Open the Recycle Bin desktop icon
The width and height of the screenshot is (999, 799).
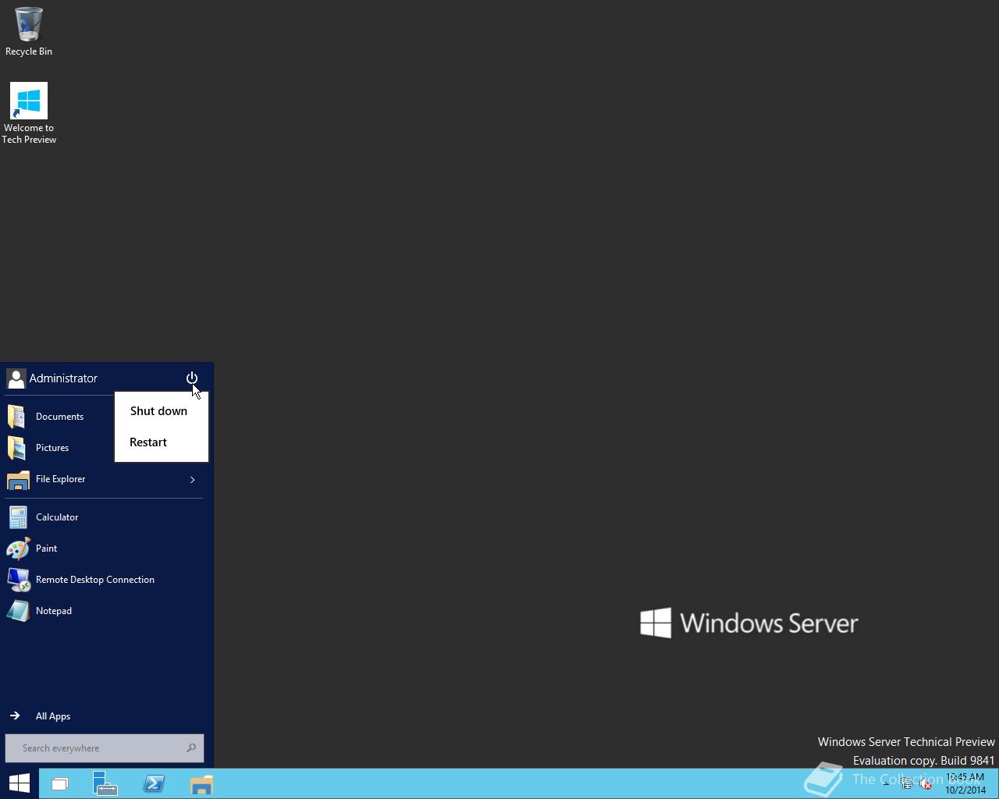tap(29, 31)
